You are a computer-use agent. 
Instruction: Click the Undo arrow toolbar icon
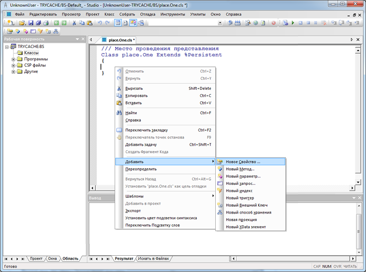click(x=100, y=23)
